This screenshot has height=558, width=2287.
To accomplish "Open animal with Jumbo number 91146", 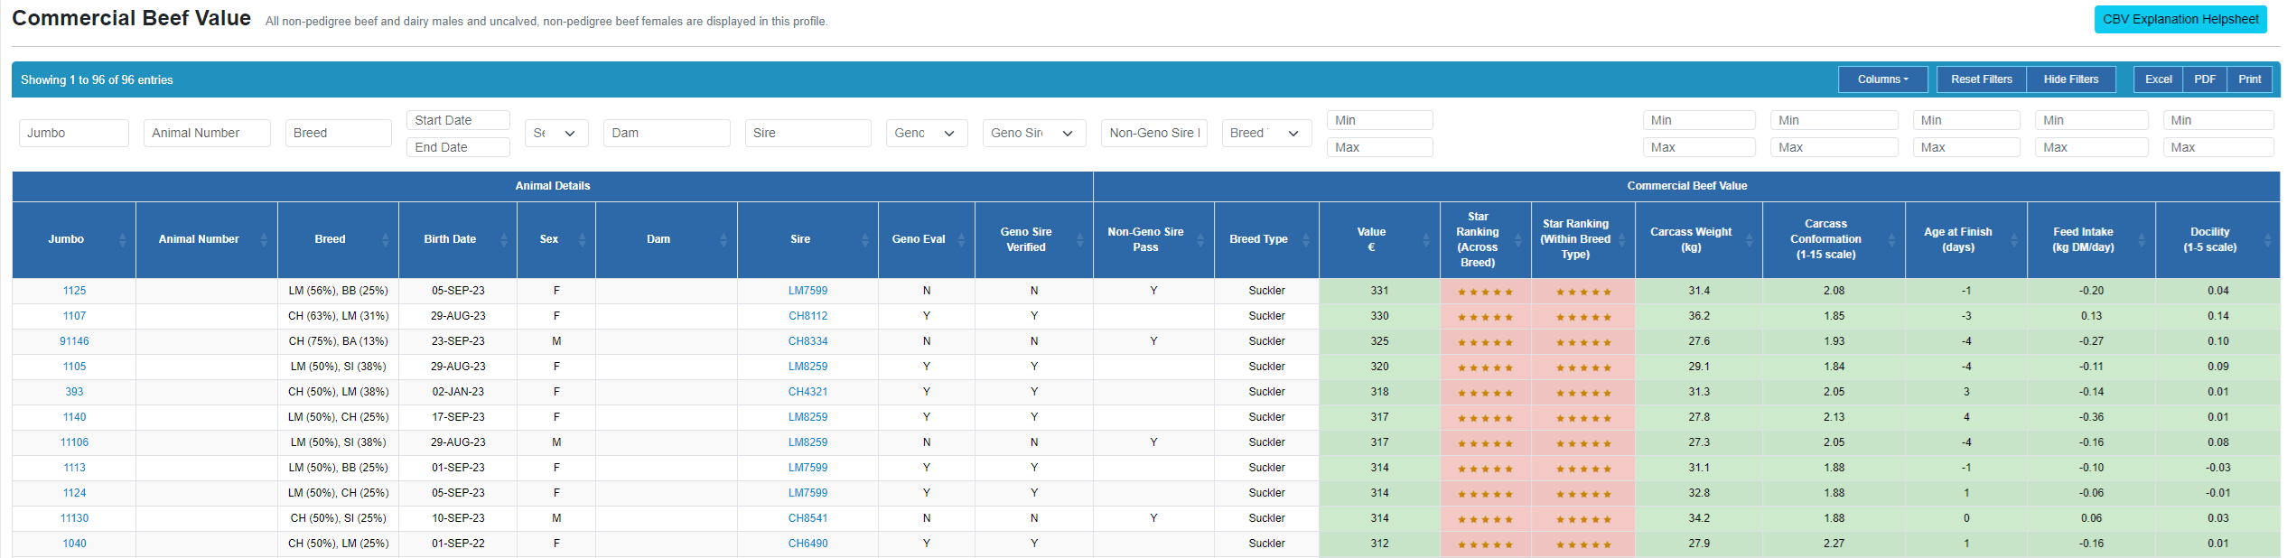I will tap(75, 341).
